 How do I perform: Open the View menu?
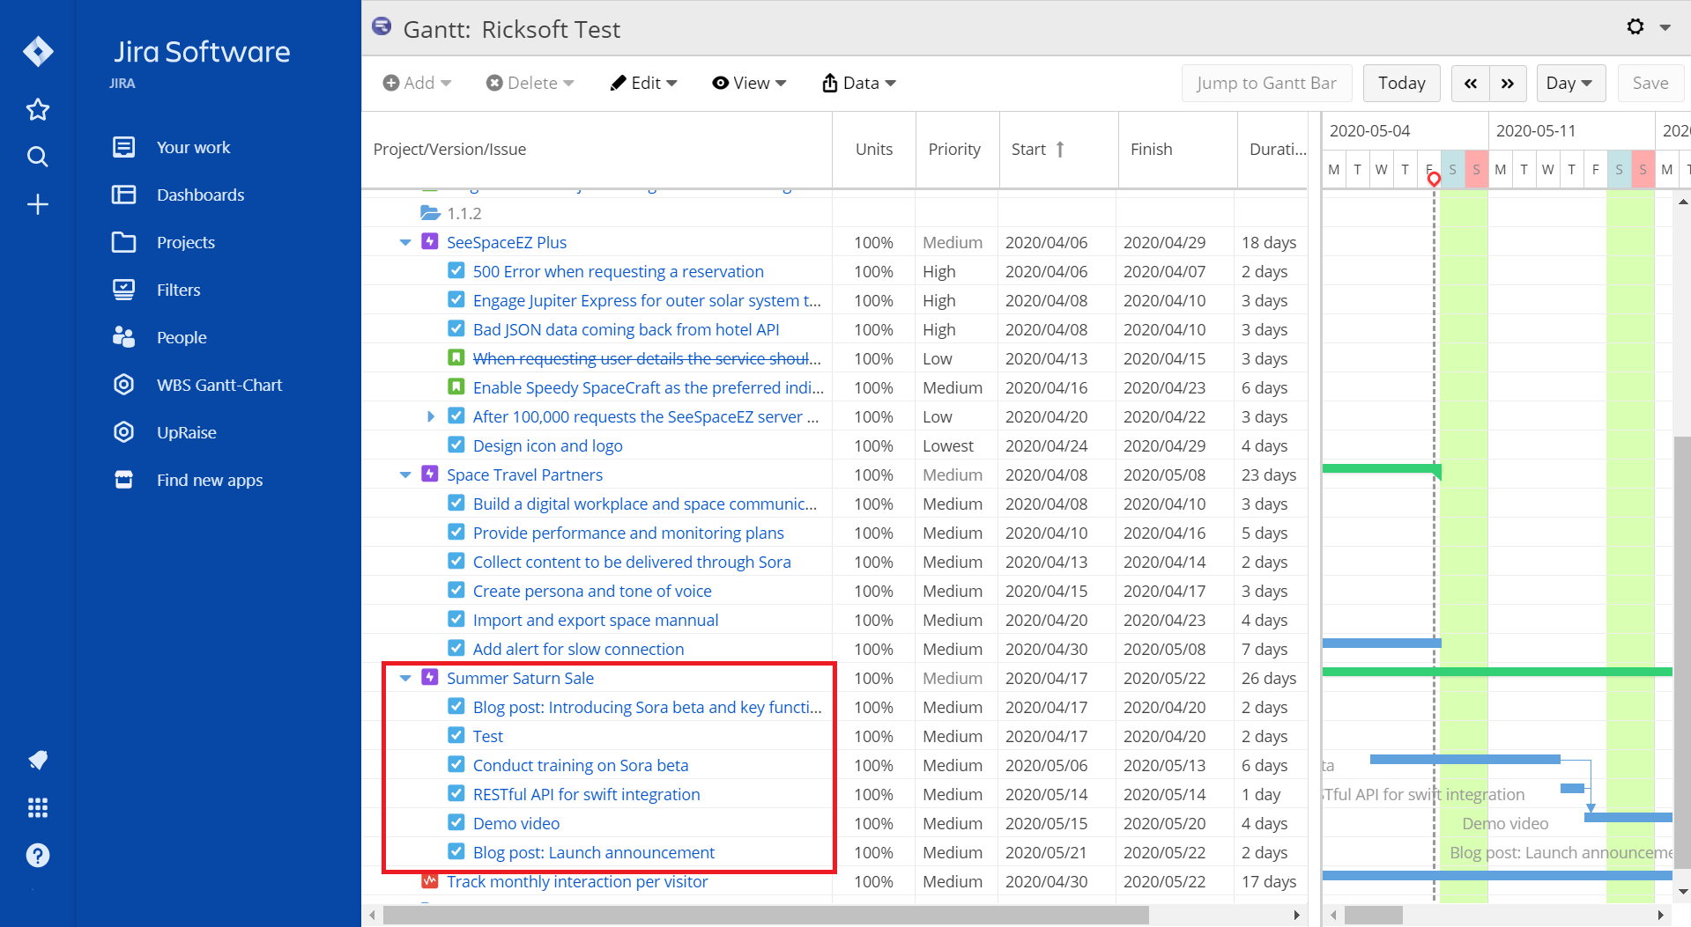749,83
